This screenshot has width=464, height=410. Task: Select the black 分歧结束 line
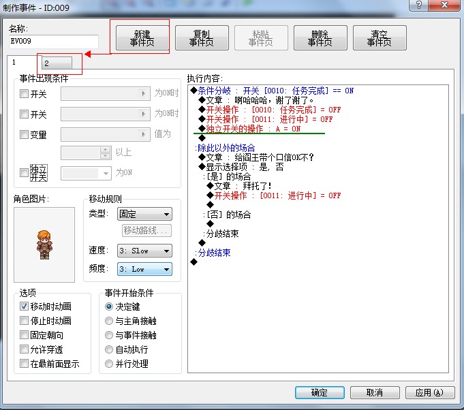click(221, 234)
